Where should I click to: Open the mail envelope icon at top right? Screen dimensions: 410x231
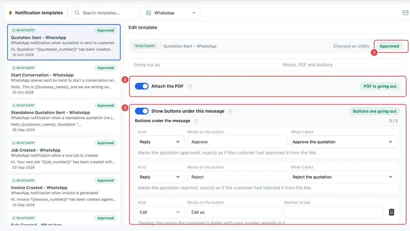pyautogui.click(x=405, y=13)
